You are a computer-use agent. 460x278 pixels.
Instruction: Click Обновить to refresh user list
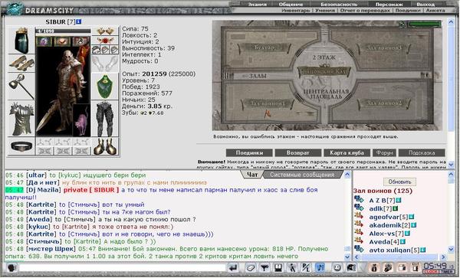pyautogui.click(x=399, y=182)
